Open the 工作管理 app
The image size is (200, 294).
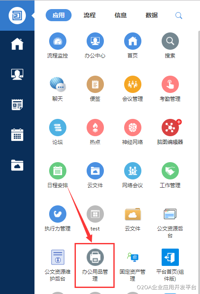click(170, 175)
